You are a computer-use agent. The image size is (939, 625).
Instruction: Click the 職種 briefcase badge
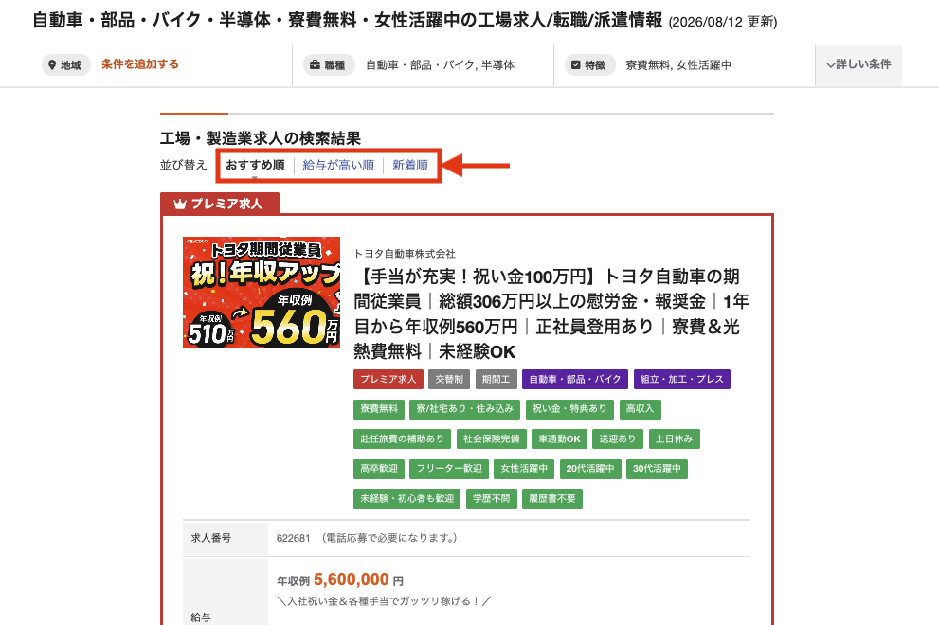point(329,64)
